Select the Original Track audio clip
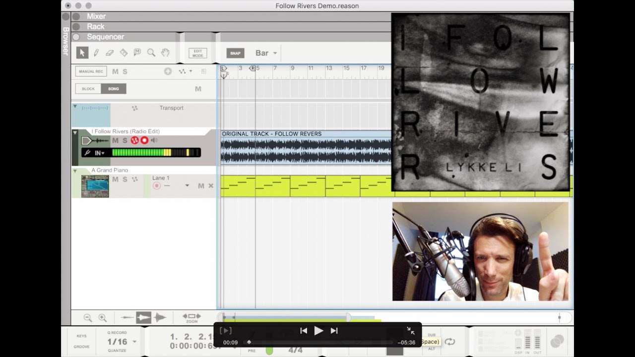Image resolution: width=635 pixels, height=357 pixels. [x=306, y=147]
